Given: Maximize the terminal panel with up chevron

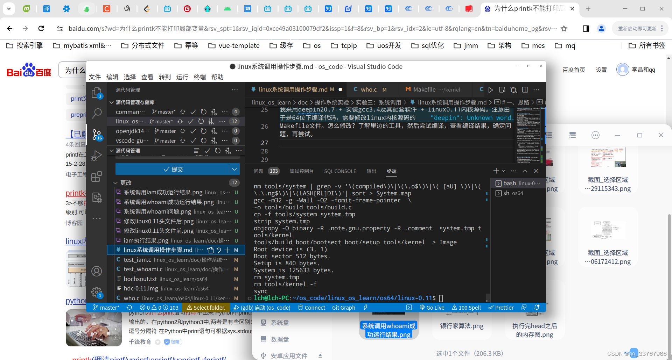Looking at the screenshot, I should point(525,171).
